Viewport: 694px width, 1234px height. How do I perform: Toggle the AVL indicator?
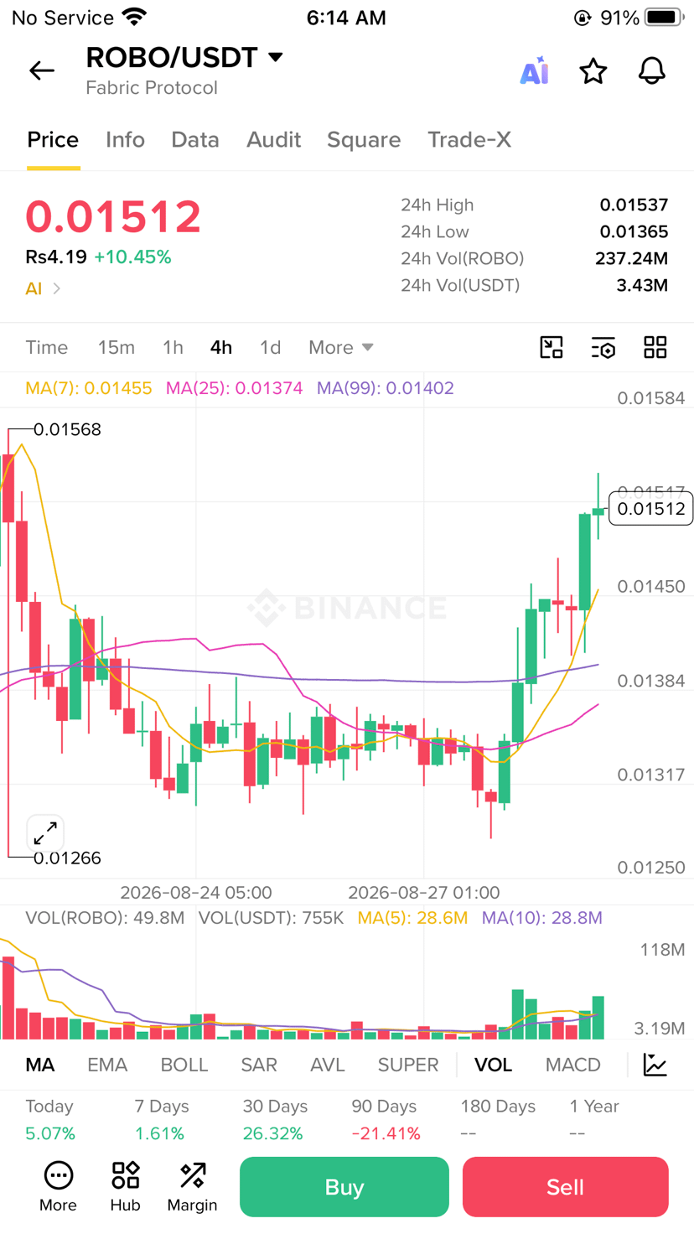[328, 1065]
